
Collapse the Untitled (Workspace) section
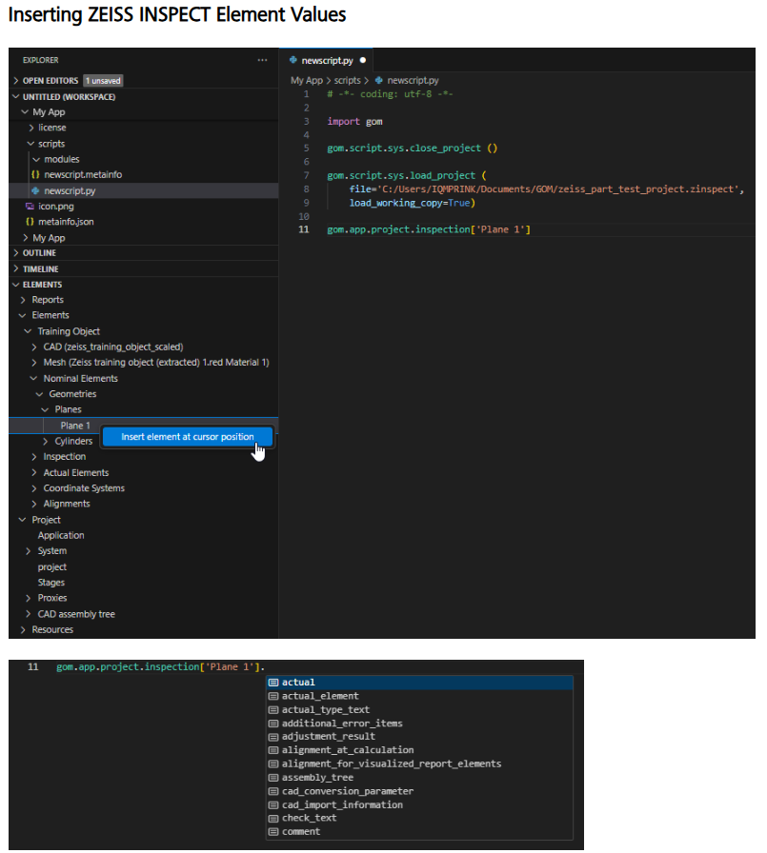[x=16, y=96]
